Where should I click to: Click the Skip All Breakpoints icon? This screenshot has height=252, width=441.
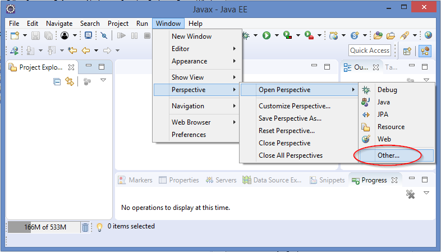click(104, 35)
